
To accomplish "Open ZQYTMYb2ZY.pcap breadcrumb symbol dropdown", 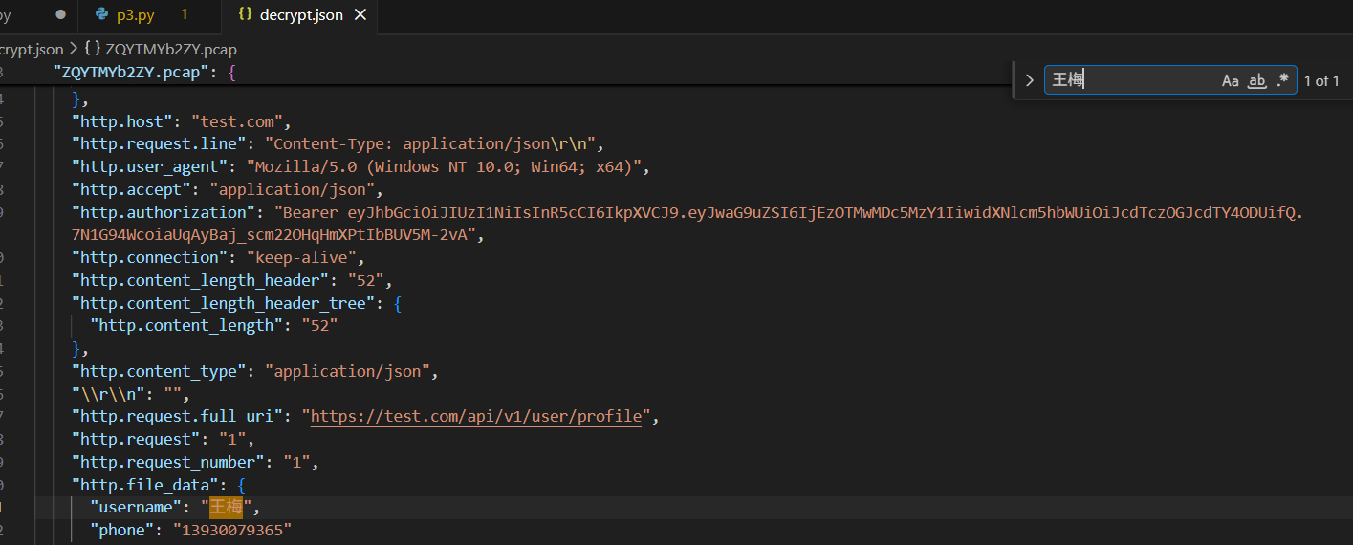I will pyautogui.click(x=170, y=49).
